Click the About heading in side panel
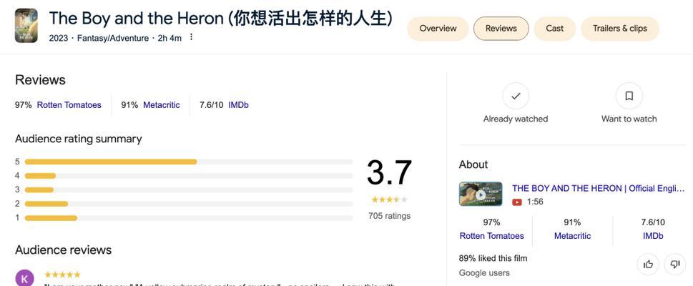This screenshot has height=286, width=693. [x=473, y=164]
